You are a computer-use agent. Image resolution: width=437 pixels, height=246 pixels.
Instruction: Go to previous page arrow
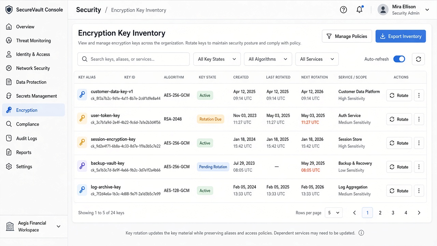click(354, 213)
